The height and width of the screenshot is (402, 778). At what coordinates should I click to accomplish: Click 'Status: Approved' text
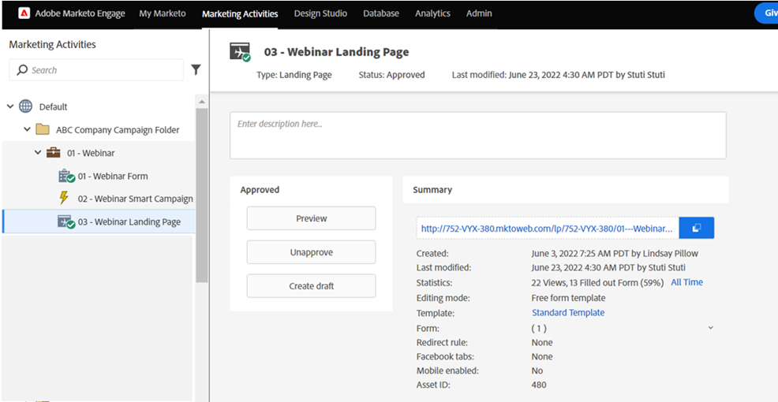click(391, 75)
